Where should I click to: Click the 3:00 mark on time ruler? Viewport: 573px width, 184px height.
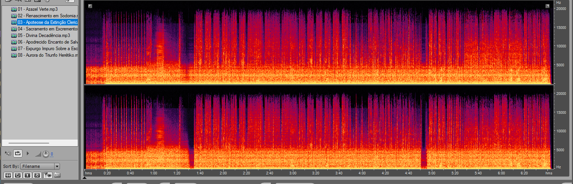tap(293, 173)
